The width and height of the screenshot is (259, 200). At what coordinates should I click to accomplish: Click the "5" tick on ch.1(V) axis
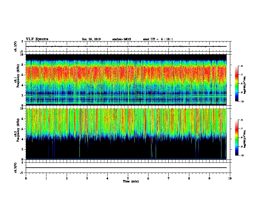point(23,42)
